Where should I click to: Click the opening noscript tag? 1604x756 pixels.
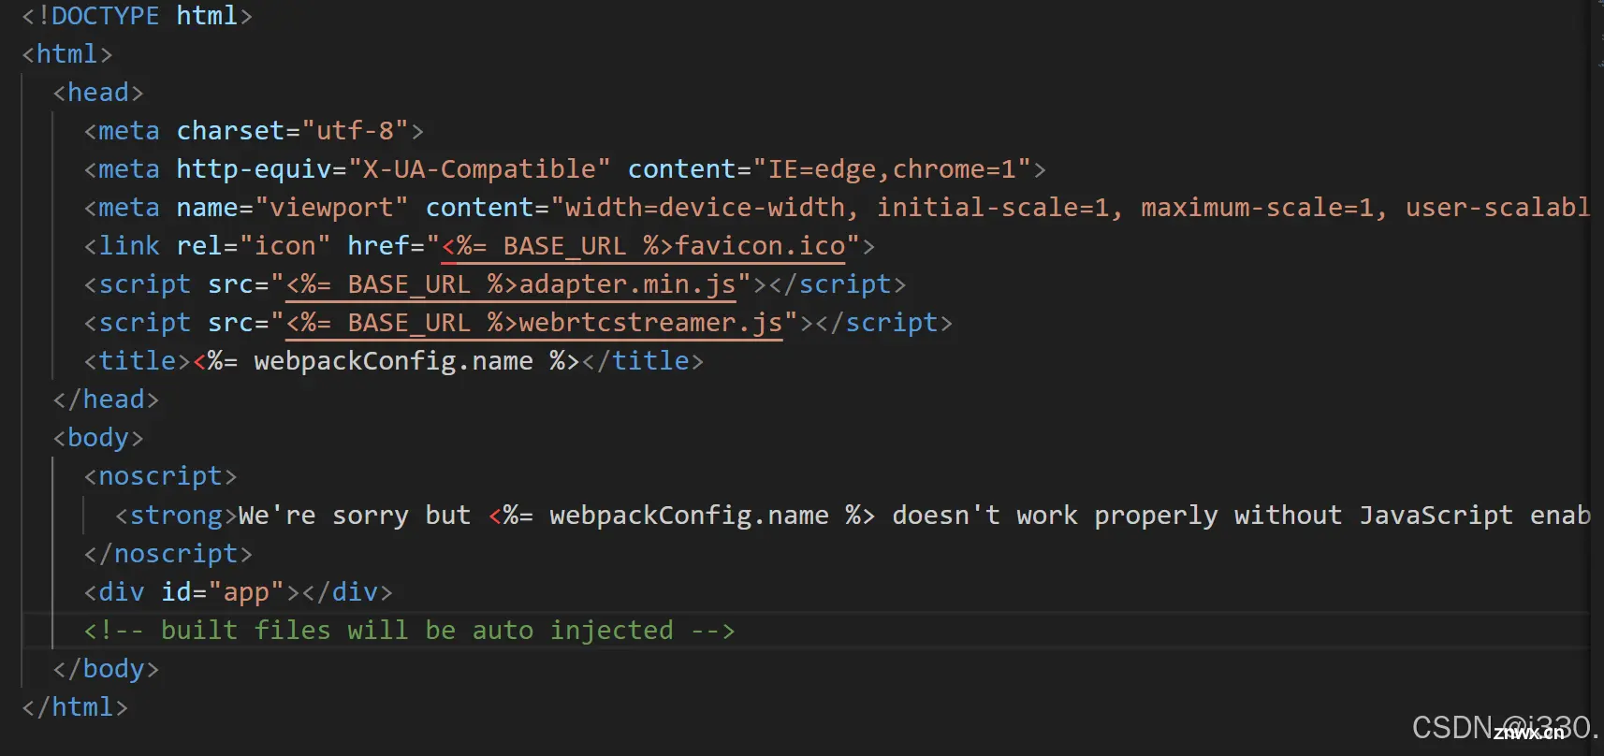tap(160, 476)
